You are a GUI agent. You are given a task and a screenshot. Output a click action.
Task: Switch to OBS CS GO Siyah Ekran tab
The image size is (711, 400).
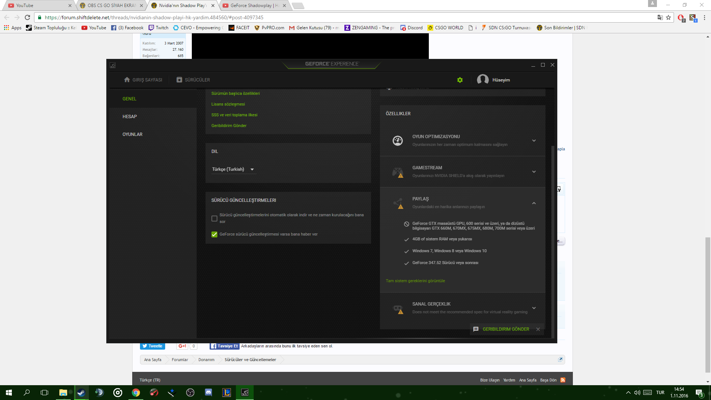click(111, 6)
